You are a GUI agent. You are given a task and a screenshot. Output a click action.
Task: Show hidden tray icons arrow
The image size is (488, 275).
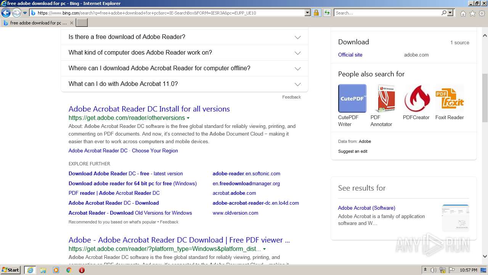point(425,270)
